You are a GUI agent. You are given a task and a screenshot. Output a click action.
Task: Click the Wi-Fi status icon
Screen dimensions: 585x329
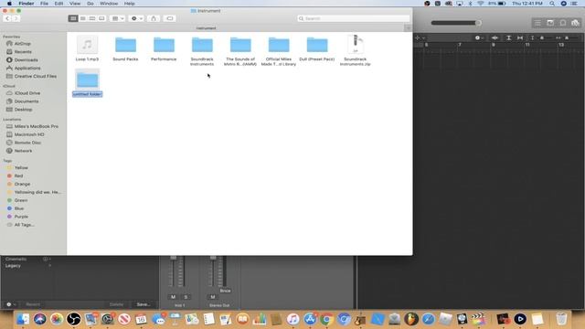tap(480, 4)
